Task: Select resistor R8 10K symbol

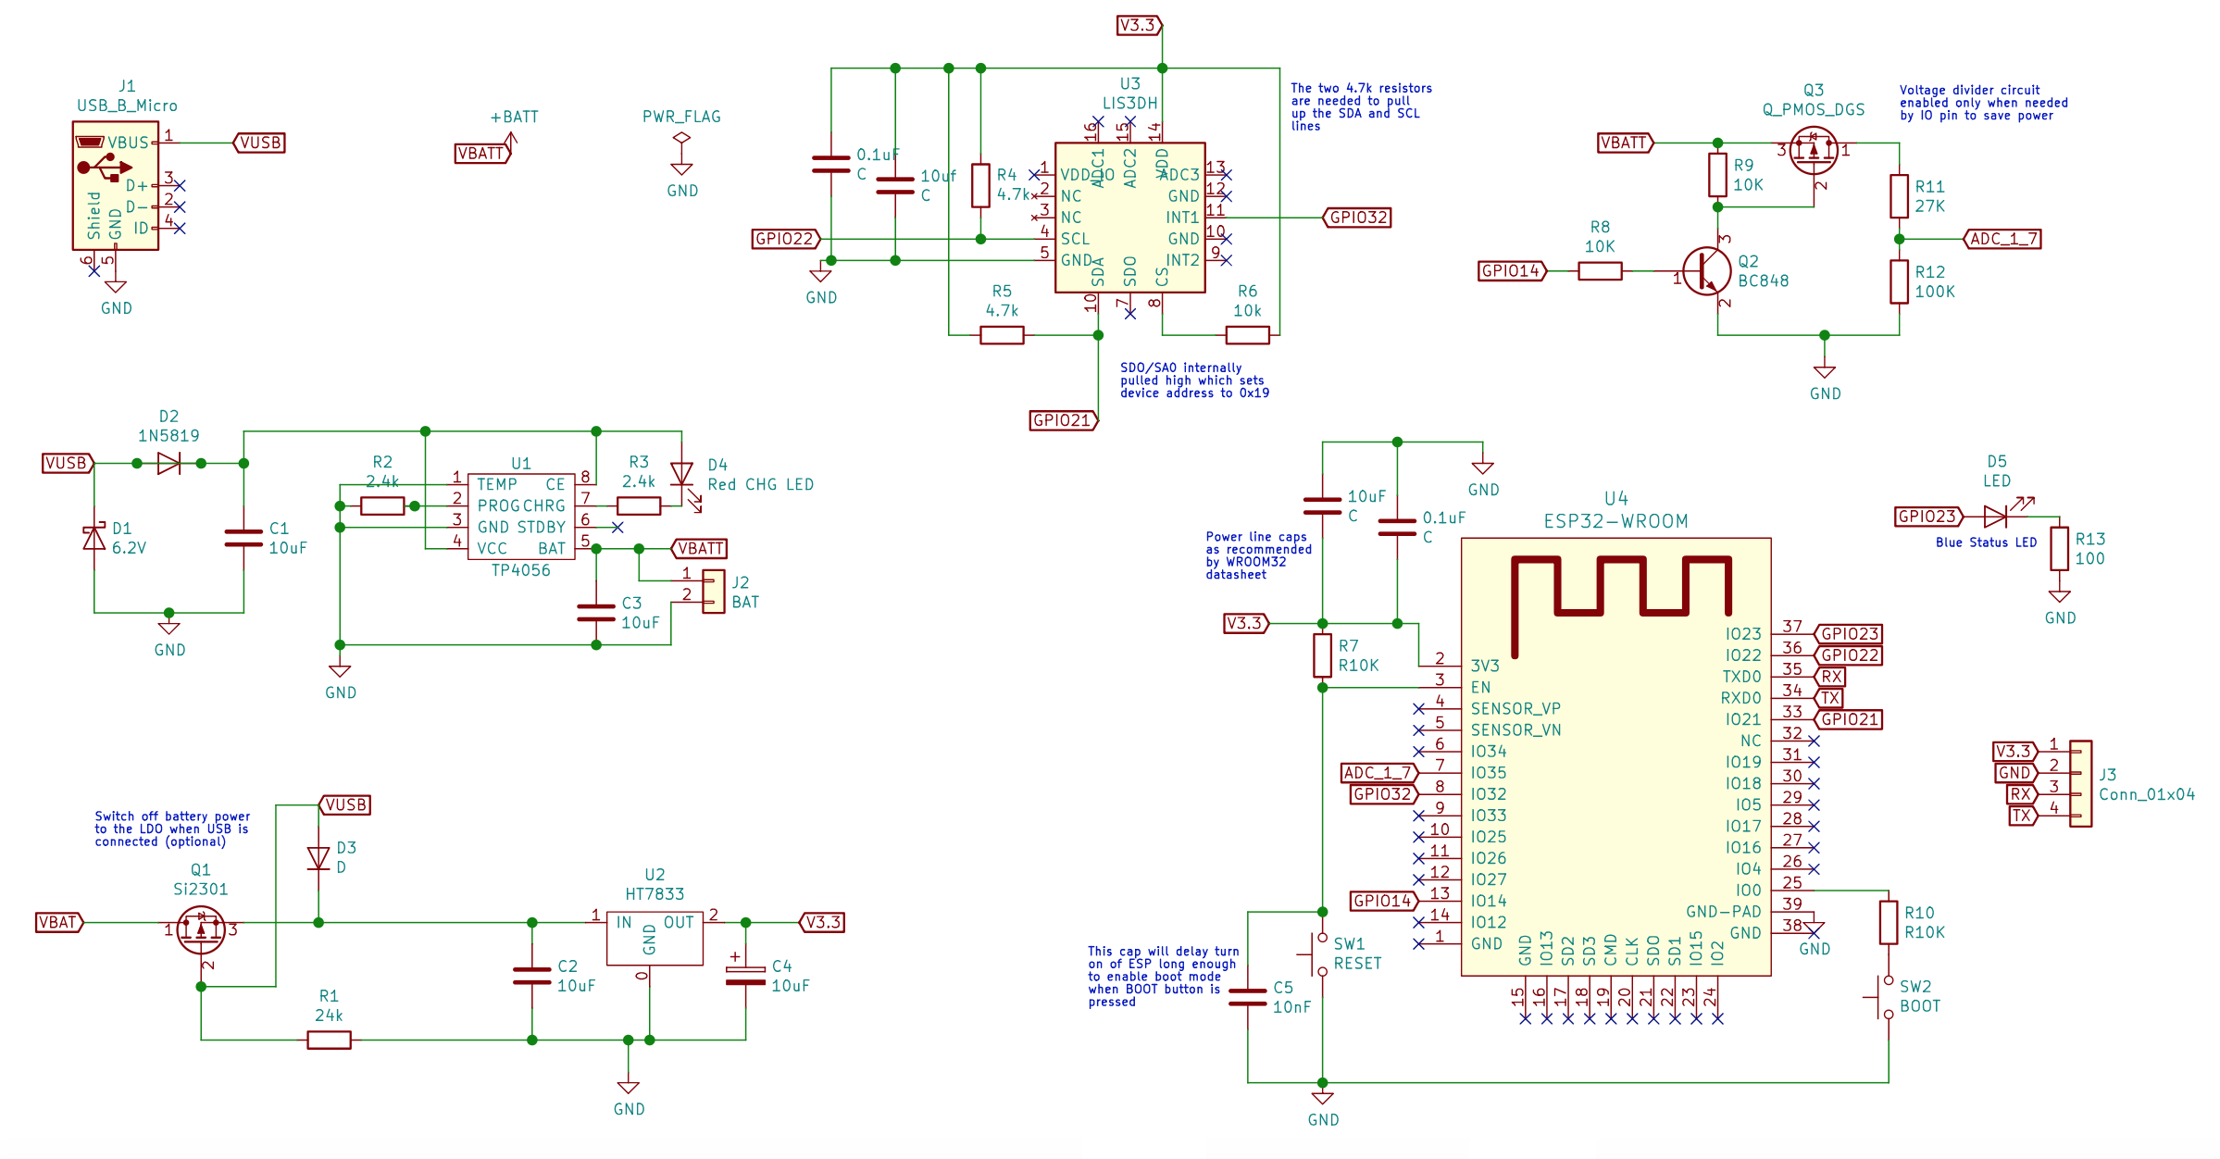Action: (x=1600, y=271)
